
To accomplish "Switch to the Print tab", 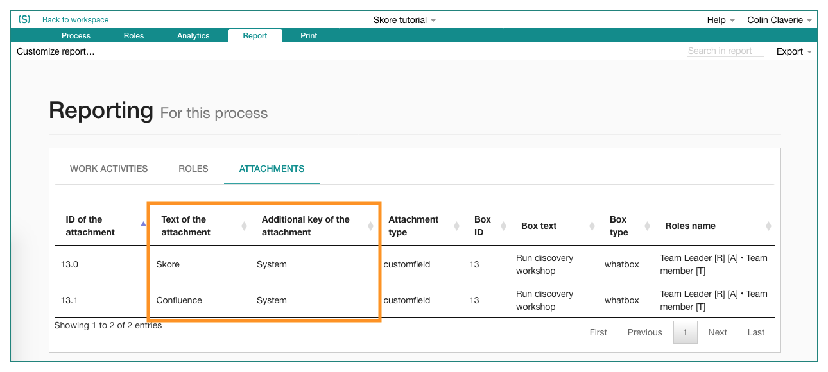I will click(309, 36).
